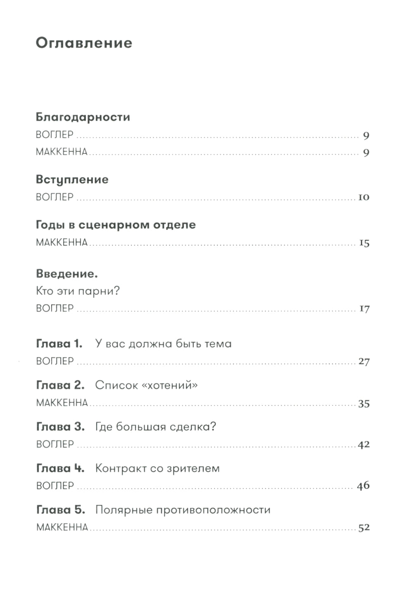The image size is (413, 608).
Task: Open chapter "У вас должна быть тема"
Action: [x=163, y=344]
